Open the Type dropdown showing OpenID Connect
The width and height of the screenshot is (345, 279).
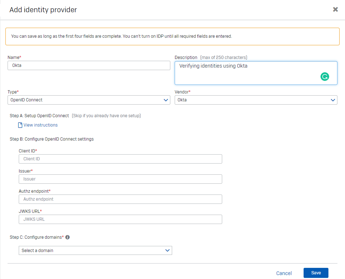(x=89, y=100)
